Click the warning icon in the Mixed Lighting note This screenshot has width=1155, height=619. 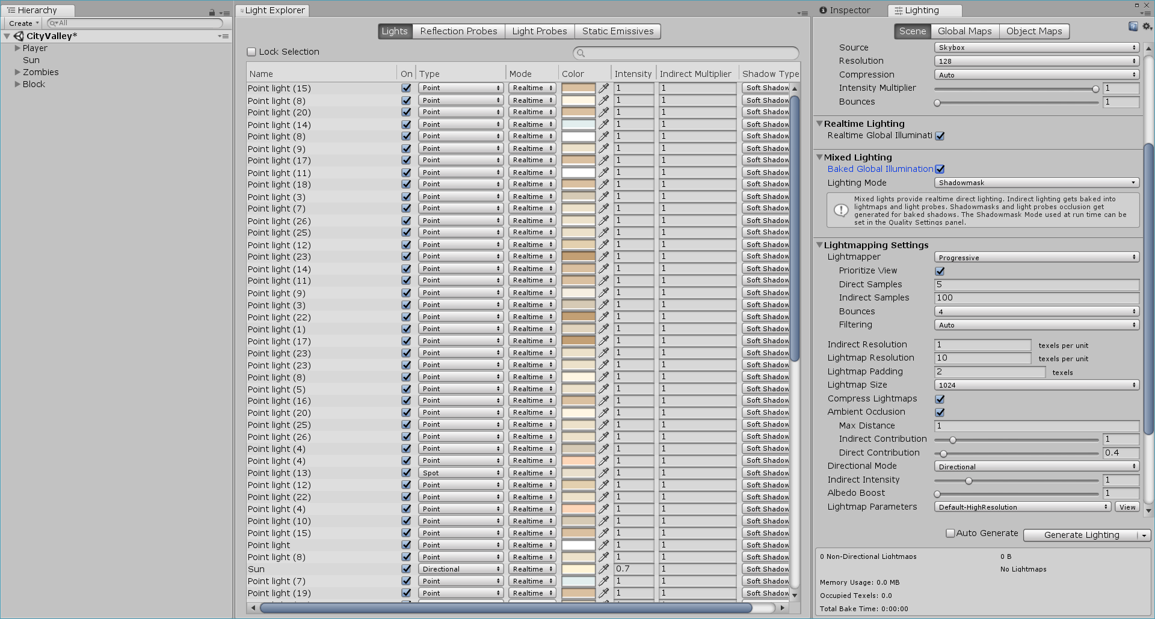tap(841, 210)
